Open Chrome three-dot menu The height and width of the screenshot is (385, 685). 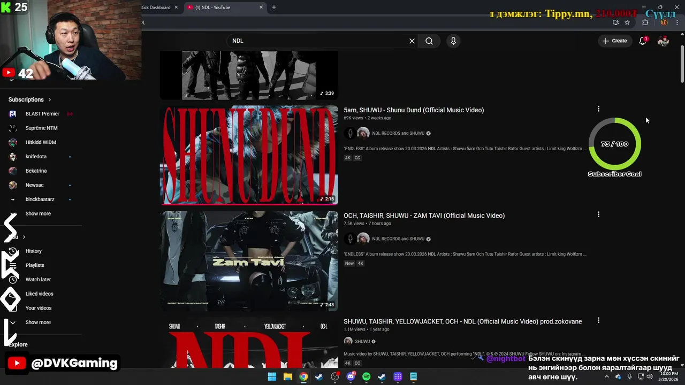(x=678, y=22)
